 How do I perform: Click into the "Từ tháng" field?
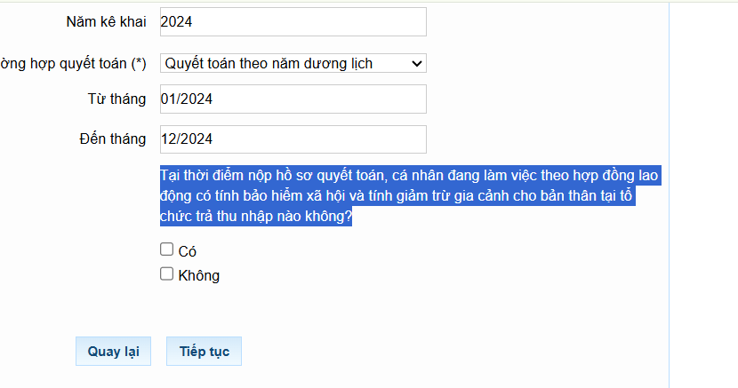pos(293,99)
